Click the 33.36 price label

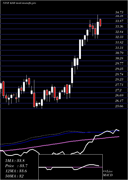119,26
